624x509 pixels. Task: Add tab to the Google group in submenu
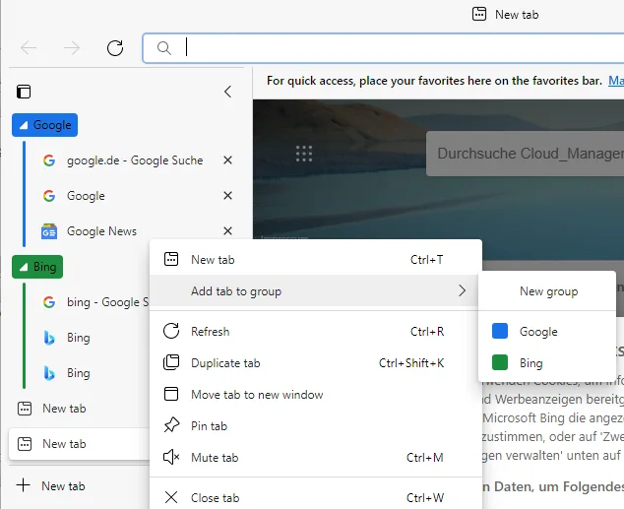pos(547,332)
